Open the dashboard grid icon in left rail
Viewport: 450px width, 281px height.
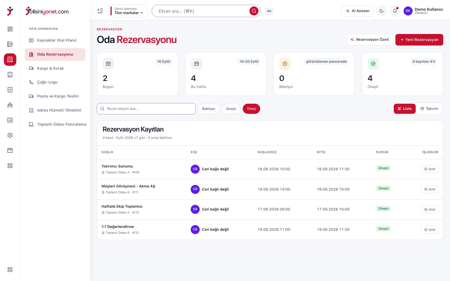click(10, 29)
